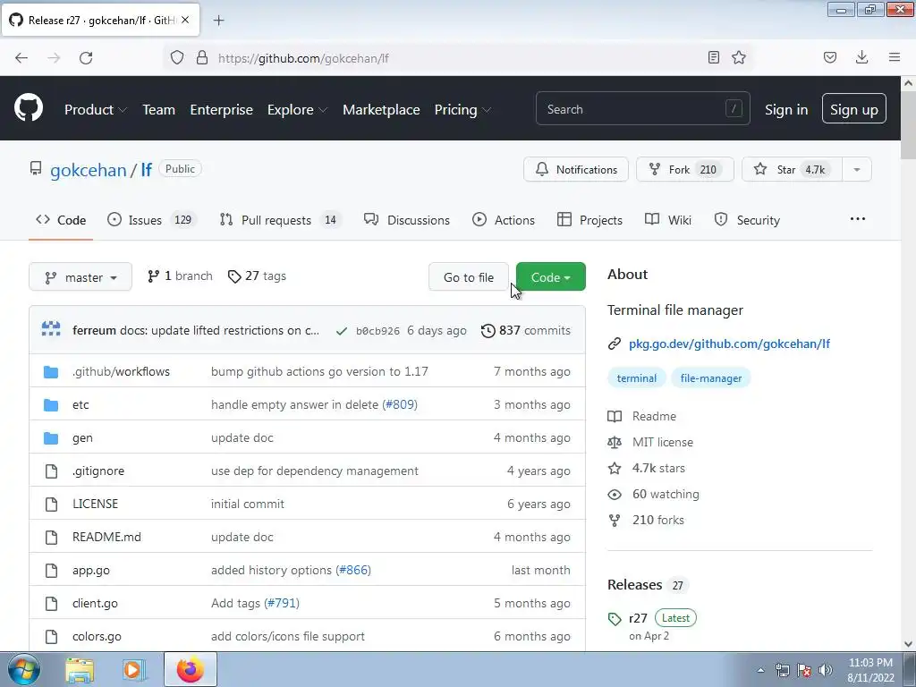
Task: Open the 837 commits history link
Action: [x=525, y=331]
